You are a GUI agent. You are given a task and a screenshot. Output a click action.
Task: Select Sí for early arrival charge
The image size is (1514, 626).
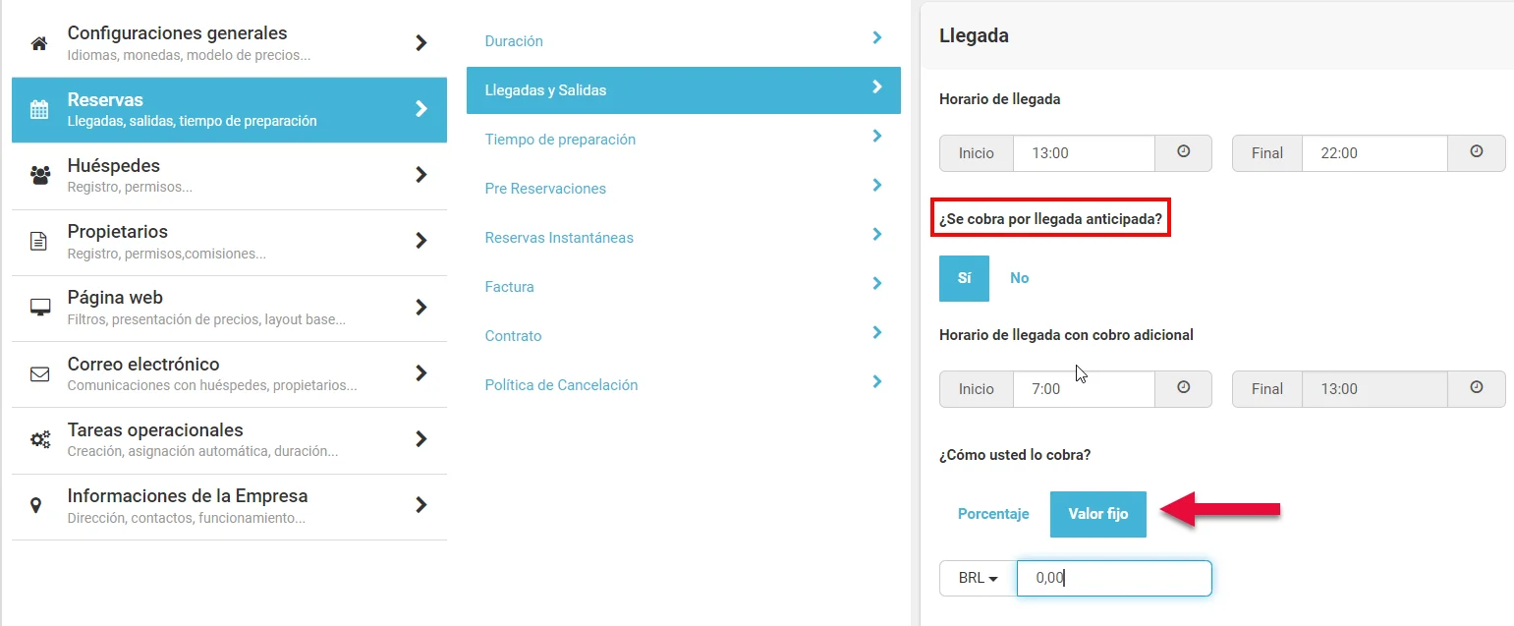[964, 278]
